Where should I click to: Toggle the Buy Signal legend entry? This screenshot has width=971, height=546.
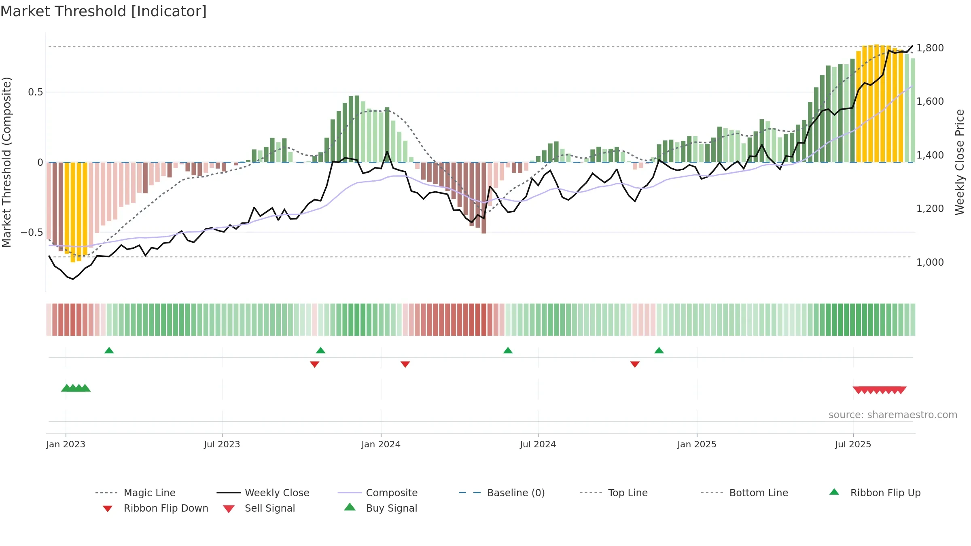pos(380,508)
